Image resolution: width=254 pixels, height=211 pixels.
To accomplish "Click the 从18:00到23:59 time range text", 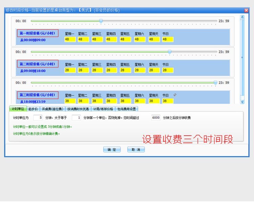I will pyautogui.click(x=33, y=102).
